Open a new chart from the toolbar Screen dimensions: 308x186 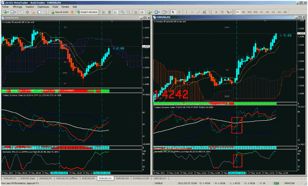click(x=5, y=12)
